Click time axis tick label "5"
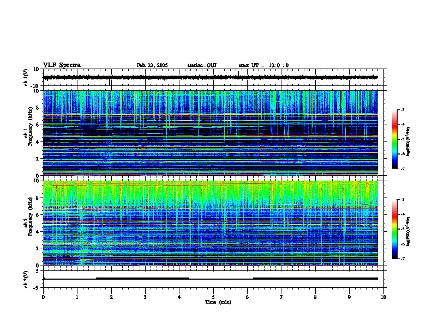The image size is (432, 333). point(213,297)
